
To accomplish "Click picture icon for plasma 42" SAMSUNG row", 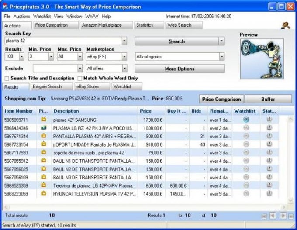I will 43,120.
